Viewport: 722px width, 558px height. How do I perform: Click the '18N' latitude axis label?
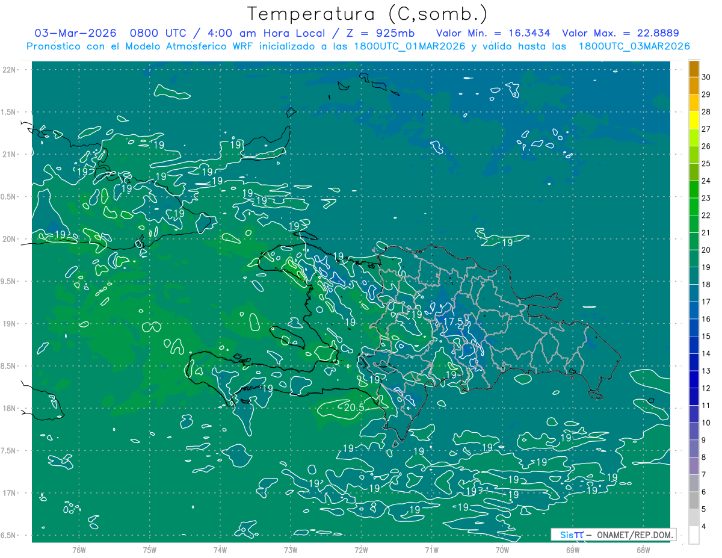[9, 408]
